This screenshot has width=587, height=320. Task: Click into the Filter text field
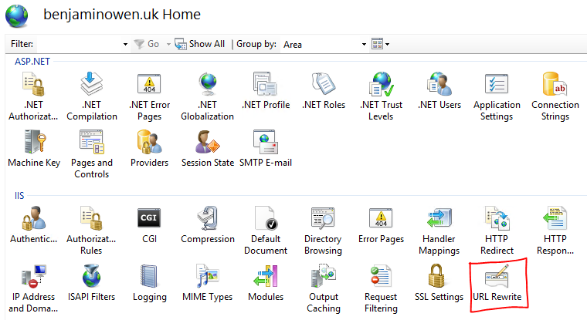point(79,45)
